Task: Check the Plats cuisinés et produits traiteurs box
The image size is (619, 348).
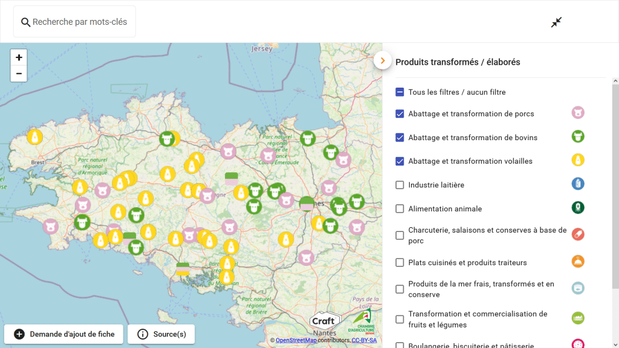Action: coord(400,263)
